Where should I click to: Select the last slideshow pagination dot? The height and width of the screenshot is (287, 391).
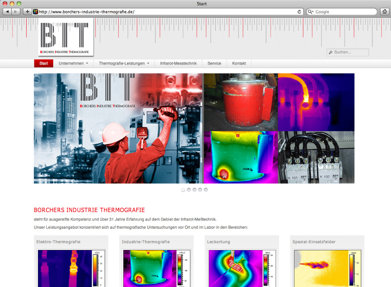click(206, 190)
